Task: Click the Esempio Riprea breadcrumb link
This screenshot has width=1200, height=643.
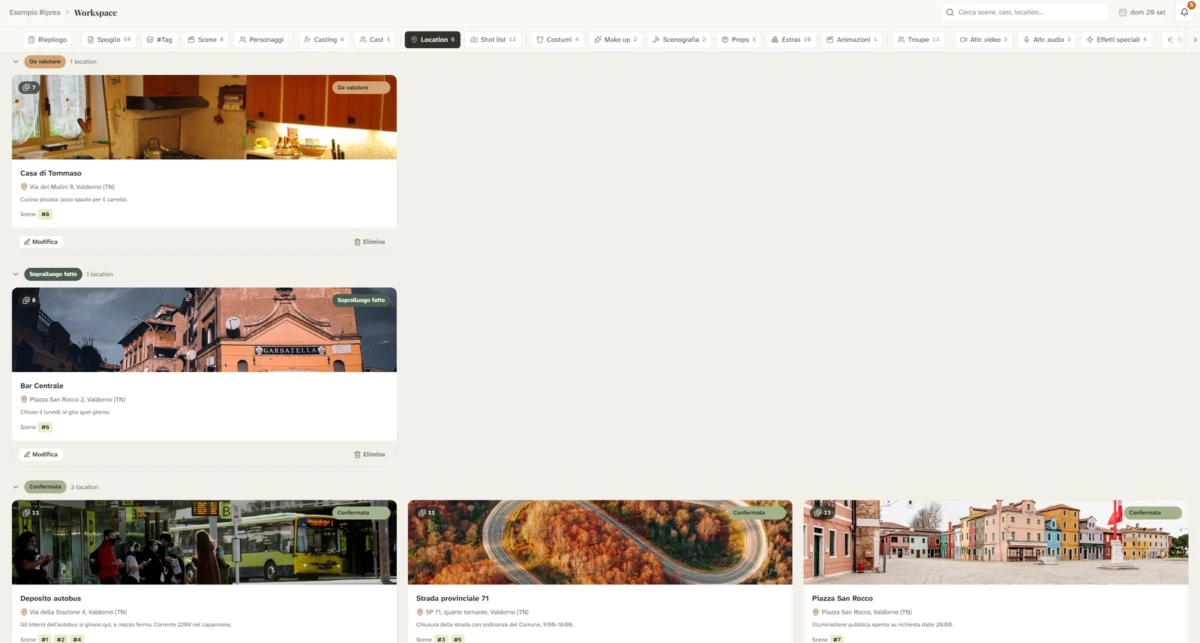Action: (34, 12)
